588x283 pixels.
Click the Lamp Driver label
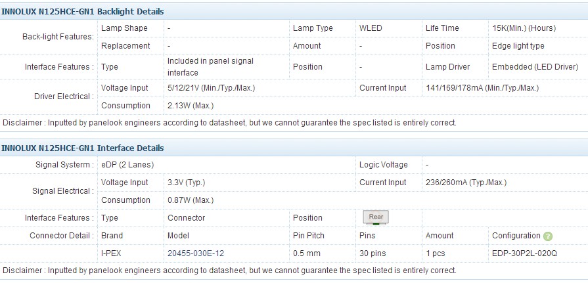pos(448,67)
